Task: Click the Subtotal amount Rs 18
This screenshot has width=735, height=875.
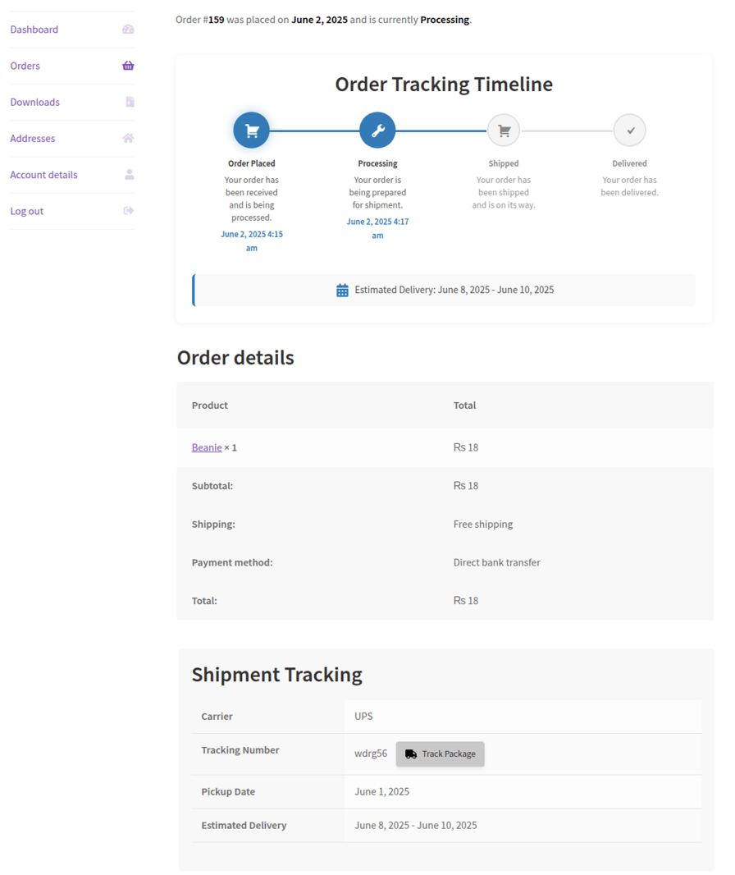Action: (x=466, y=485)
